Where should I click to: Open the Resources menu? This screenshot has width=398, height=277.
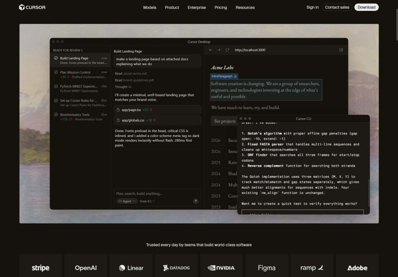(245, 7)
